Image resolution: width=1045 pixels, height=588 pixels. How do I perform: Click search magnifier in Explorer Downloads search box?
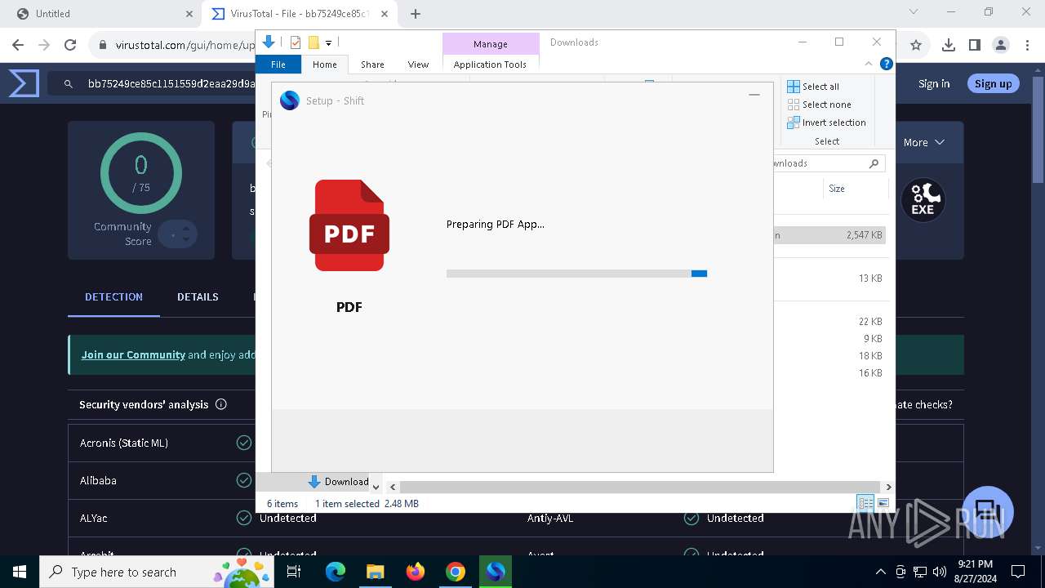point(874,163)
